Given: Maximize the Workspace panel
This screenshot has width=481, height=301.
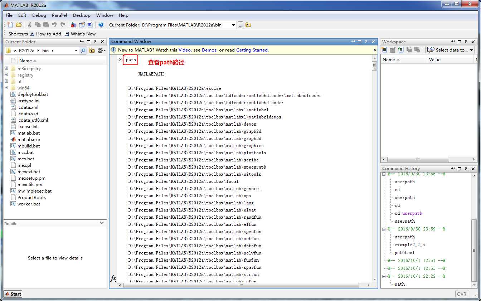Looking at the screenshot, I should click(459, 42).
